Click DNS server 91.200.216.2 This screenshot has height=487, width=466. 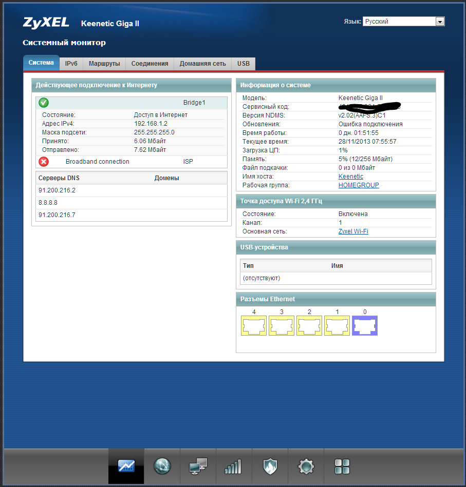point(57,190)
